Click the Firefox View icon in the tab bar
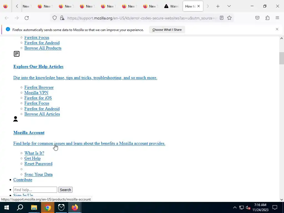This screenshot has height=213, width=284. pos(6,6)
